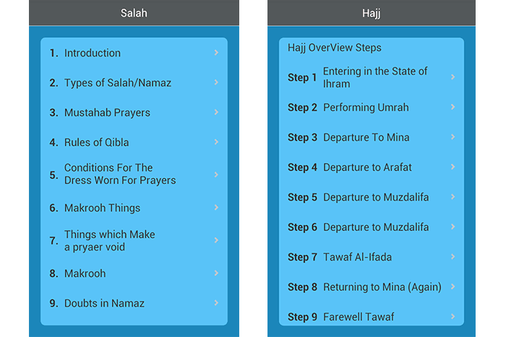Expand the Tawaf Al-Ifada chevron
Viewport: 506px width, 337px height.
click(x=453, y=257)
